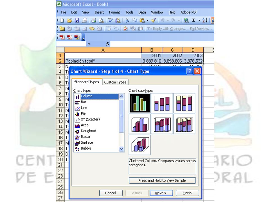Click the Chart Wizard help question button
This screenshot has width=270, height=202.
tap(190, 71)
